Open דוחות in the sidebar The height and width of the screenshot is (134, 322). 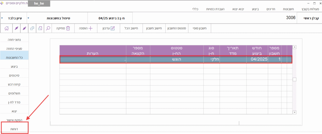point(14,129)
